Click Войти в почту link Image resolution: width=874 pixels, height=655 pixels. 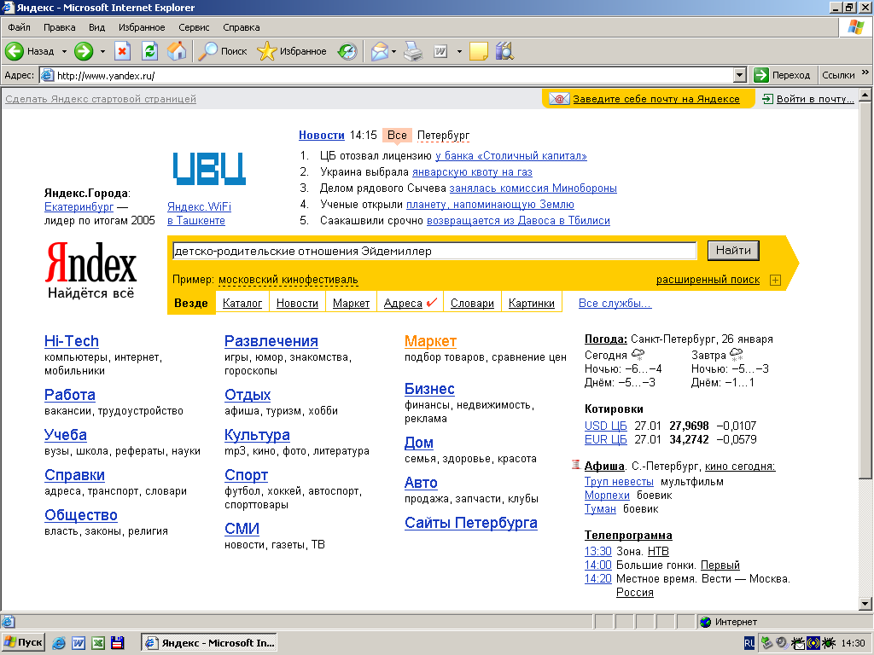(815, 99)
